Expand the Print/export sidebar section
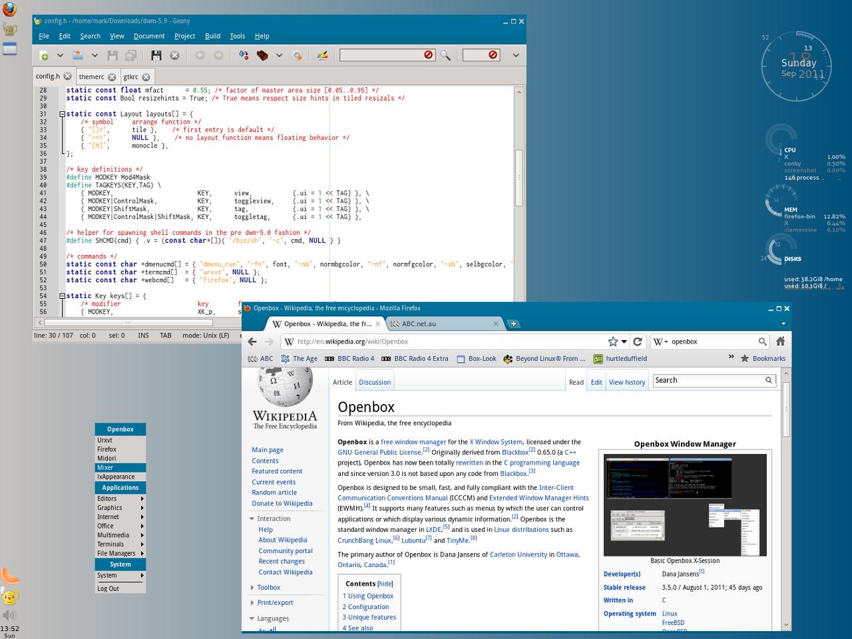The height and width of the screenshot is (639, 852). [252, 602]
